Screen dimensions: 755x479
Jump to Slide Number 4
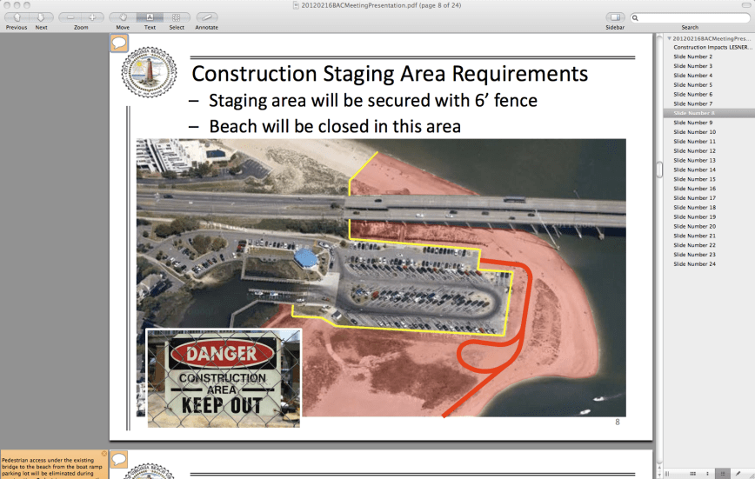692,76
